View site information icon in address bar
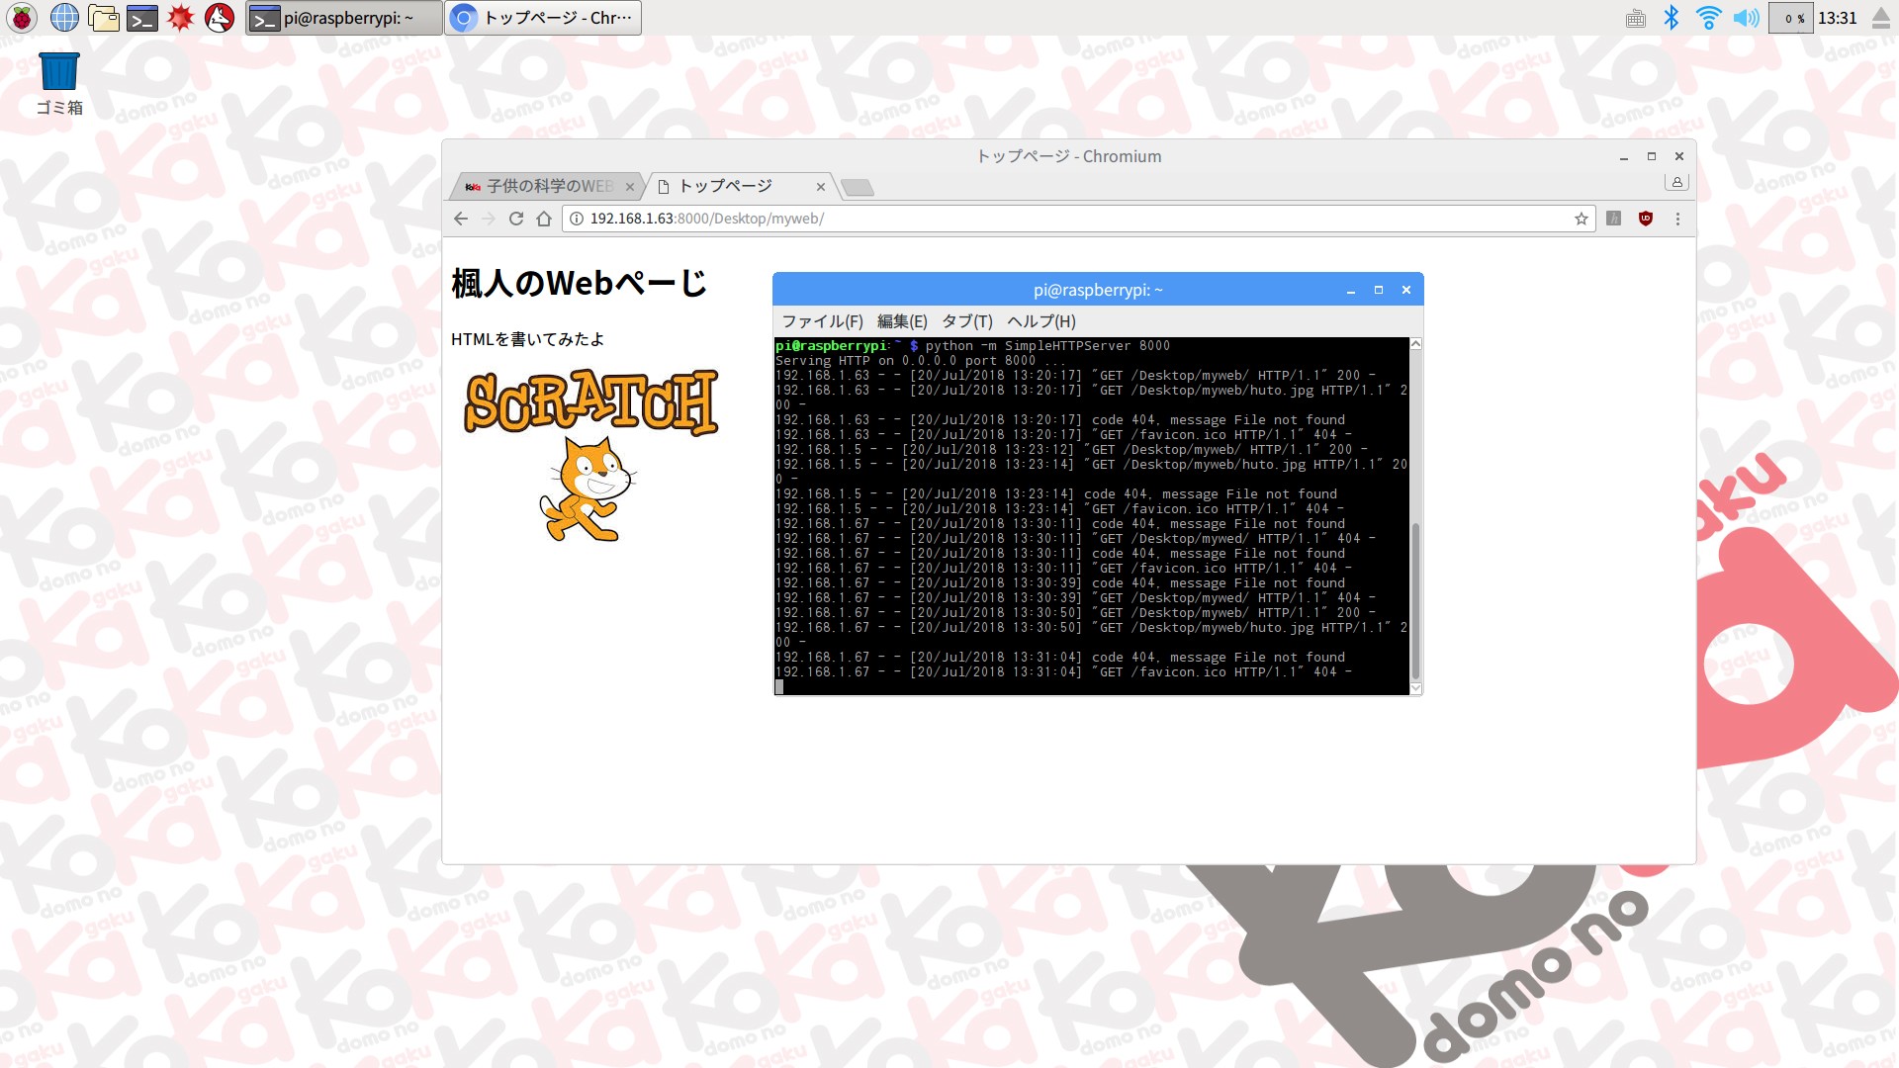1899x1068 pixels. [x=577, y=219]
